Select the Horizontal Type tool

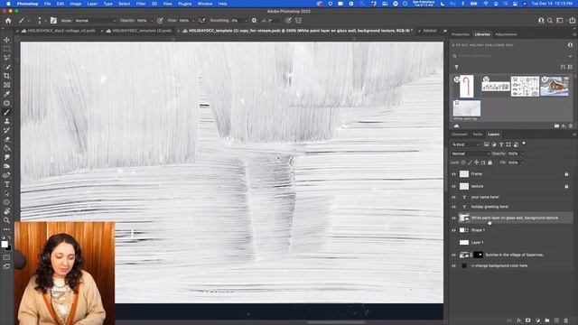(6, 184)
